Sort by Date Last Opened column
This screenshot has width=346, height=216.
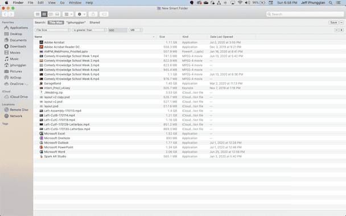click(x=231, y=37)
